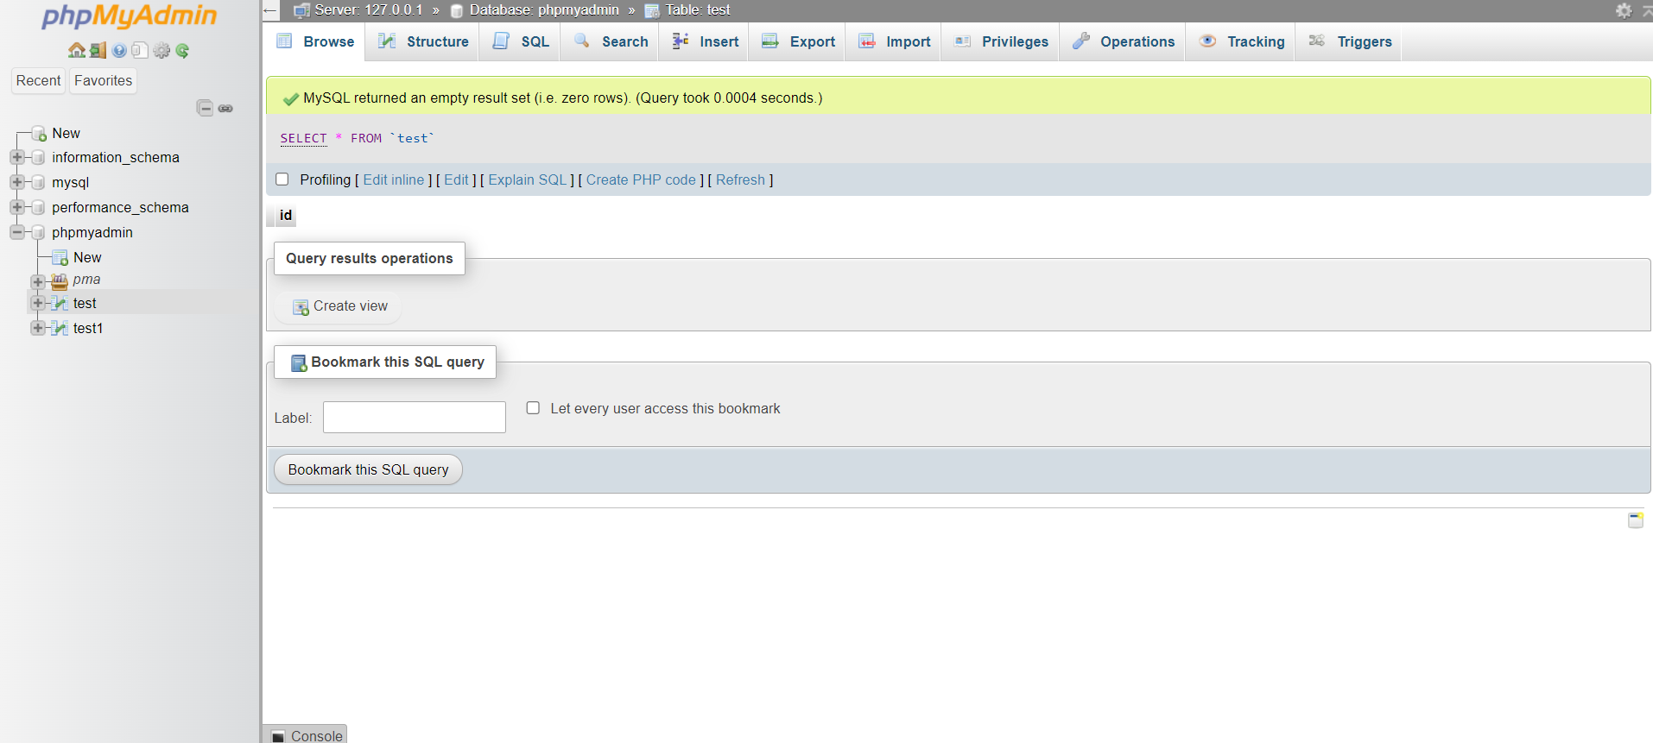This screenshot has height=743, width=1653.
Task: Enable the Profiling checkbox
Action: tap(282, 179)
